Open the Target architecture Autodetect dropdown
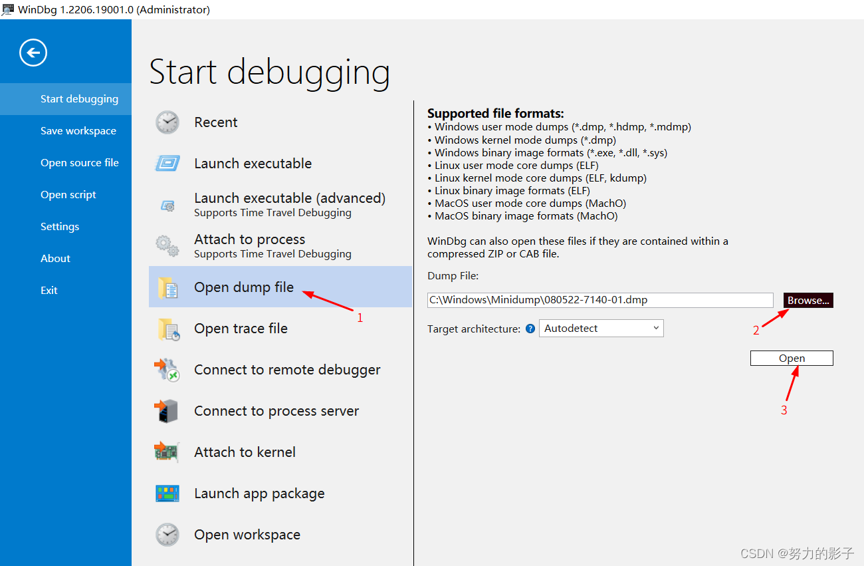Viewport: 864px width, 566px height. (x=601, y=329)
